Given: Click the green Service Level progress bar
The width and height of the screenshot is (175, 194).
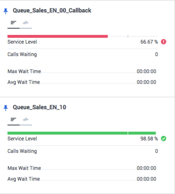Looking at the screenshot, I should [82, 133].
